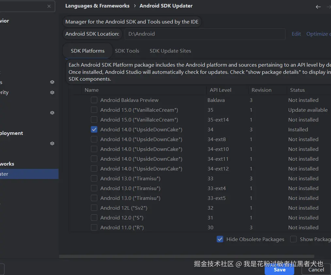Sort by Revision column header
This screenshot has height=275, width=331.
(268, 90)
